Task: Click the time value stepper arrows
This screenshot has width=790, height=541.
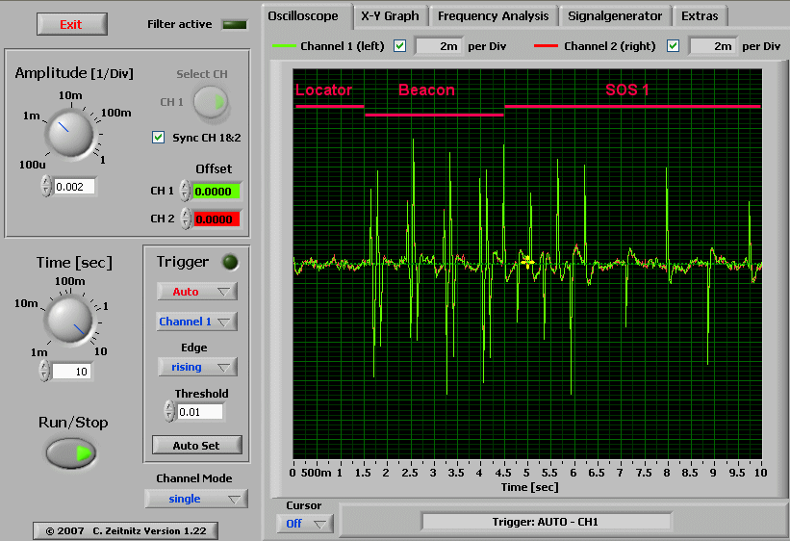Action: [x=45, y=371]
